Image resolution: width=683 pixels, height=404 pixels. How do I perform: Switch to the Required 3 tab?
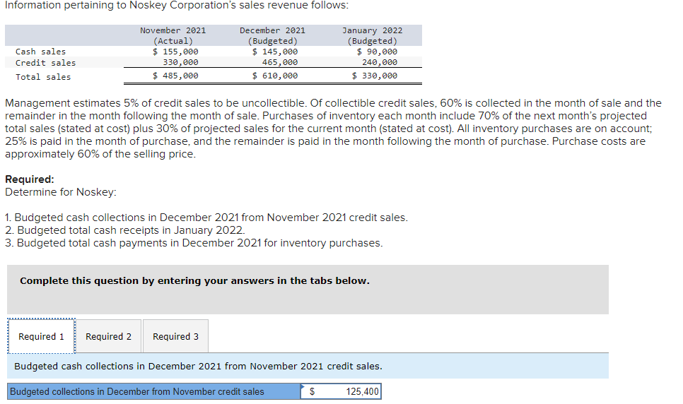pos(175,336)
